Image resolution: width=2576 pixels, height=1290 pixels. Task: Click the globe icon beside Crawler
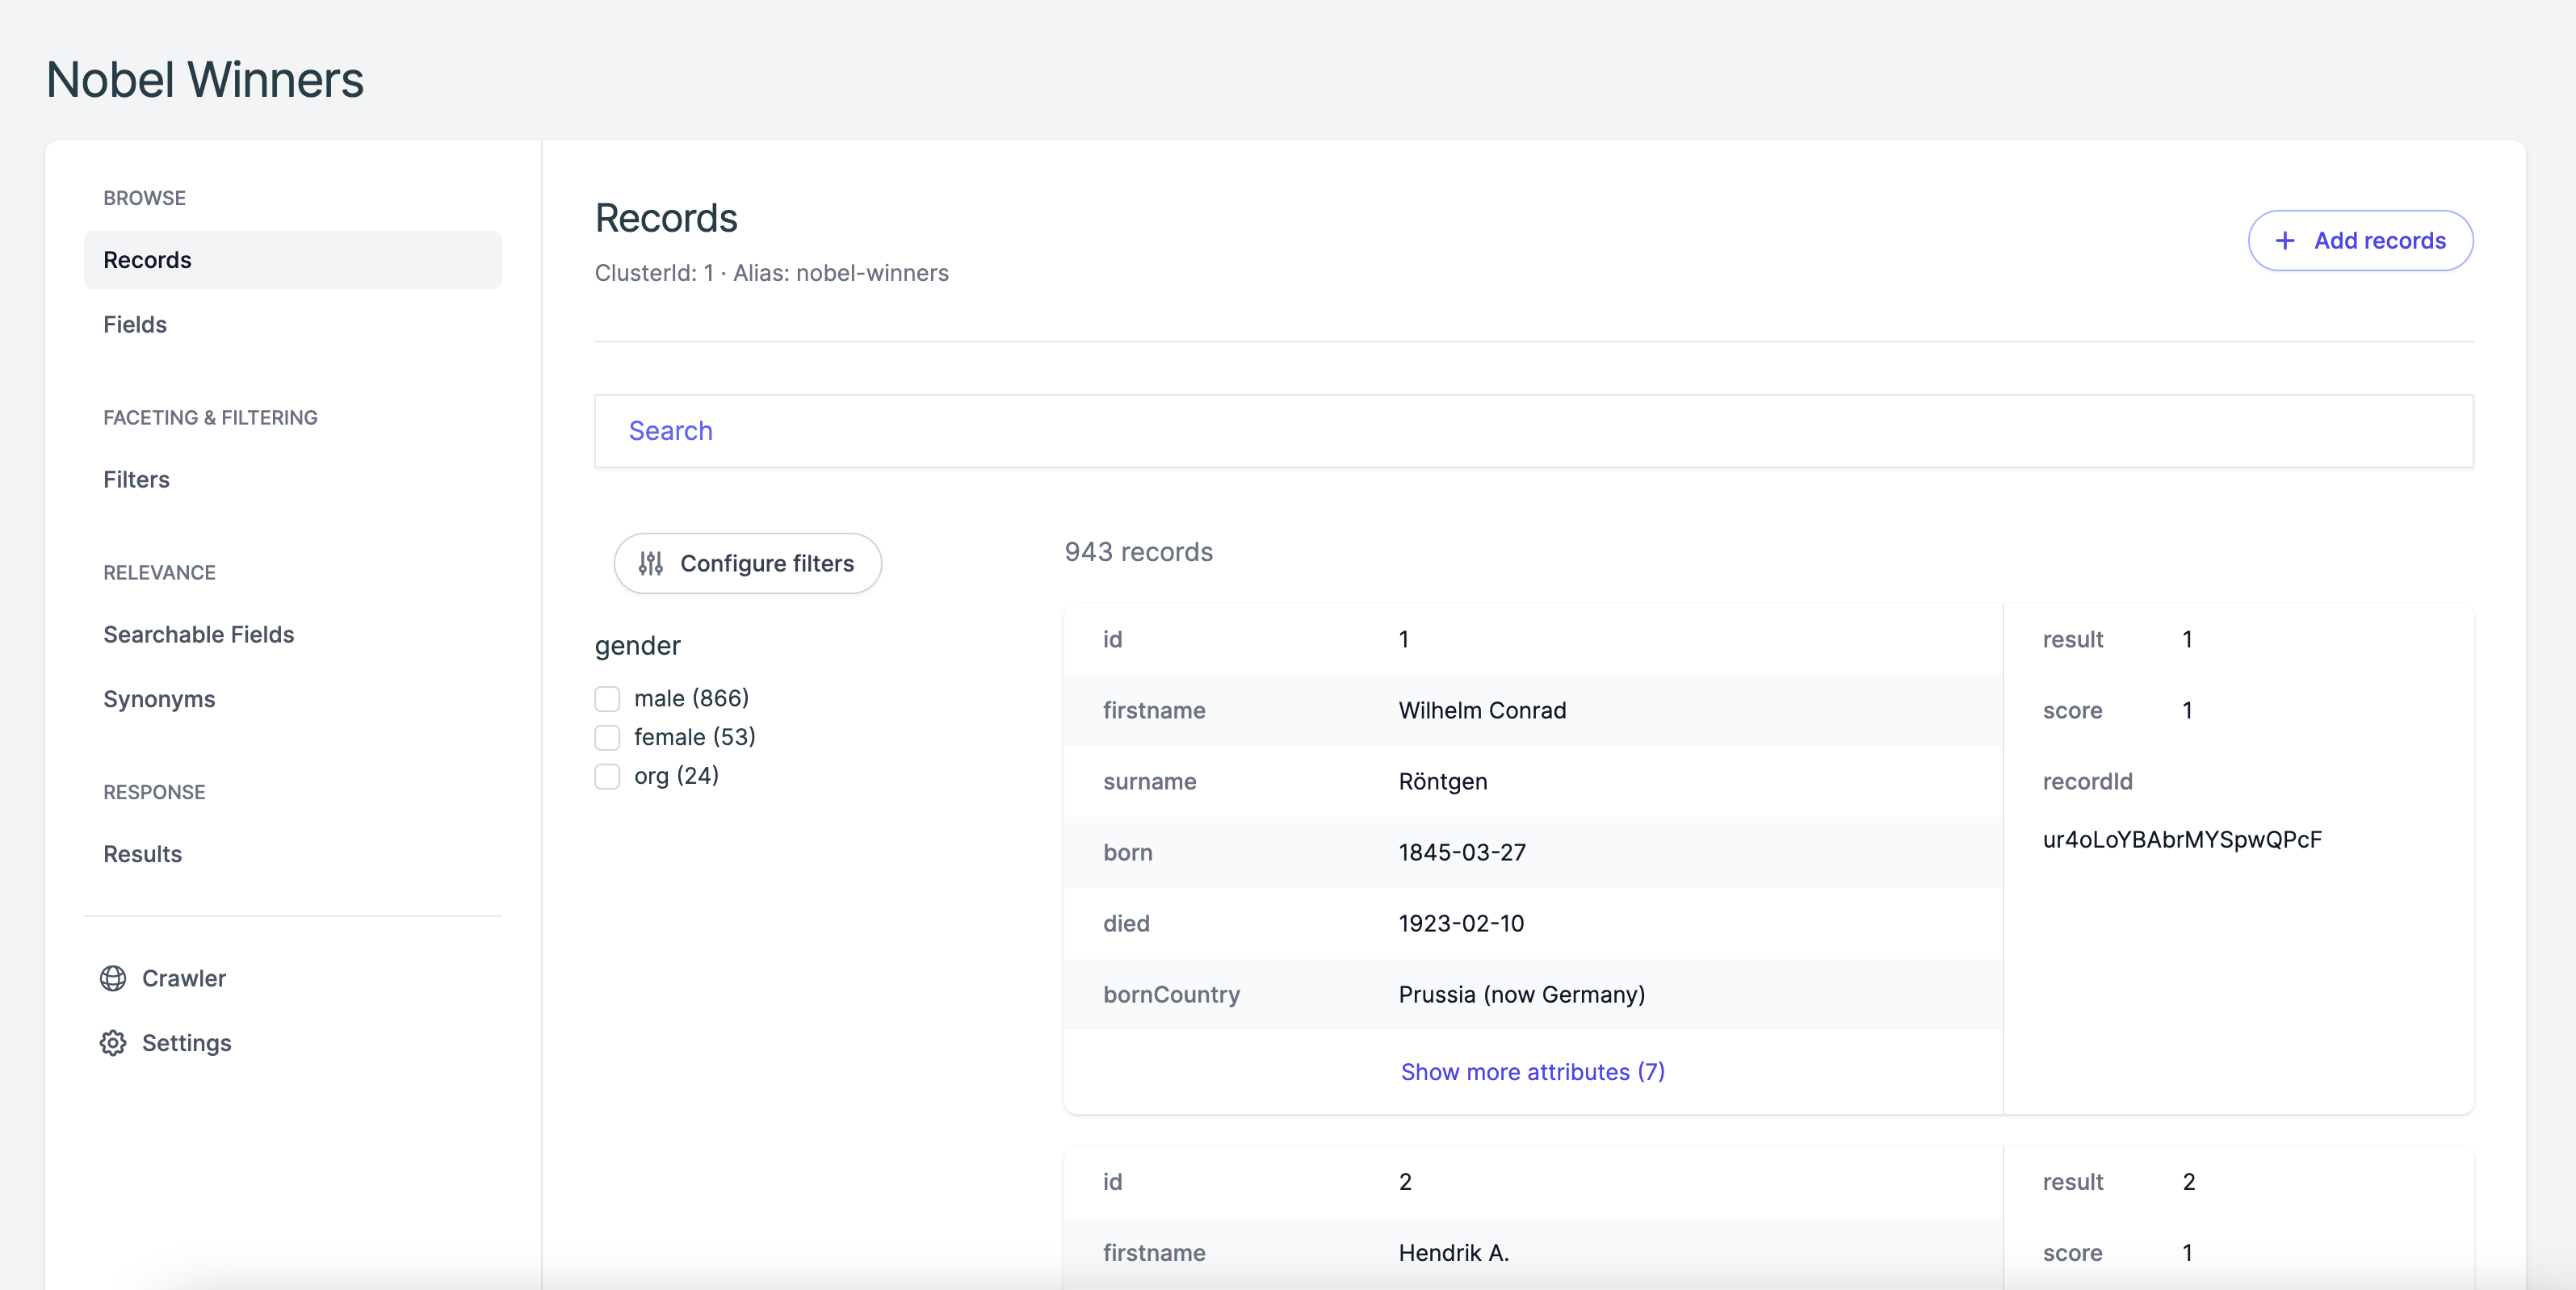[113, 978]
